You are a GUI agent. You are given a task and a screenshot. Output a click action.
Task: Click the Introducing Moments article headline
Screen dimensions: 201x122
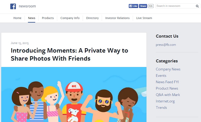point(69,54)
